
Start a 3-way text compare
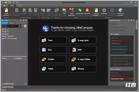pos(83,40)
